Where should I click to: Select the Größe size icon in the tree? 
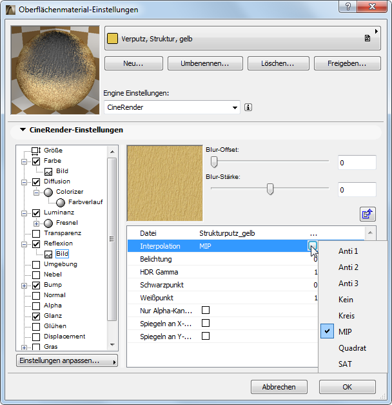pyautogui.click(x=36, y=151)
